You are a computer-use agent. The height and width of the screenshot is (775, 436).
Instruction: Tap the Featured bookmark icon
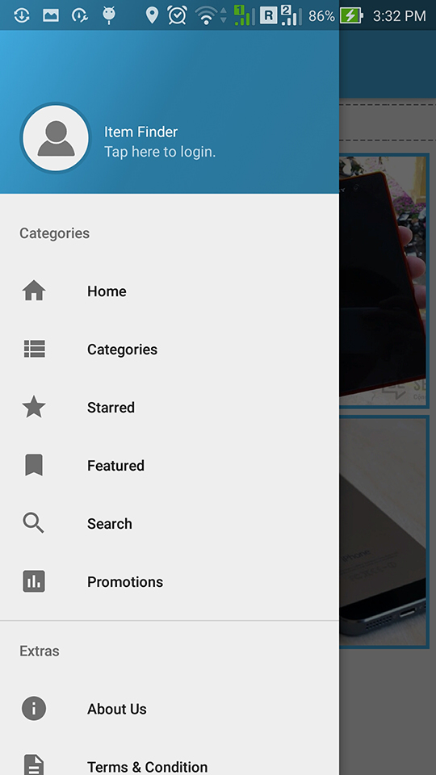[34, 465]
